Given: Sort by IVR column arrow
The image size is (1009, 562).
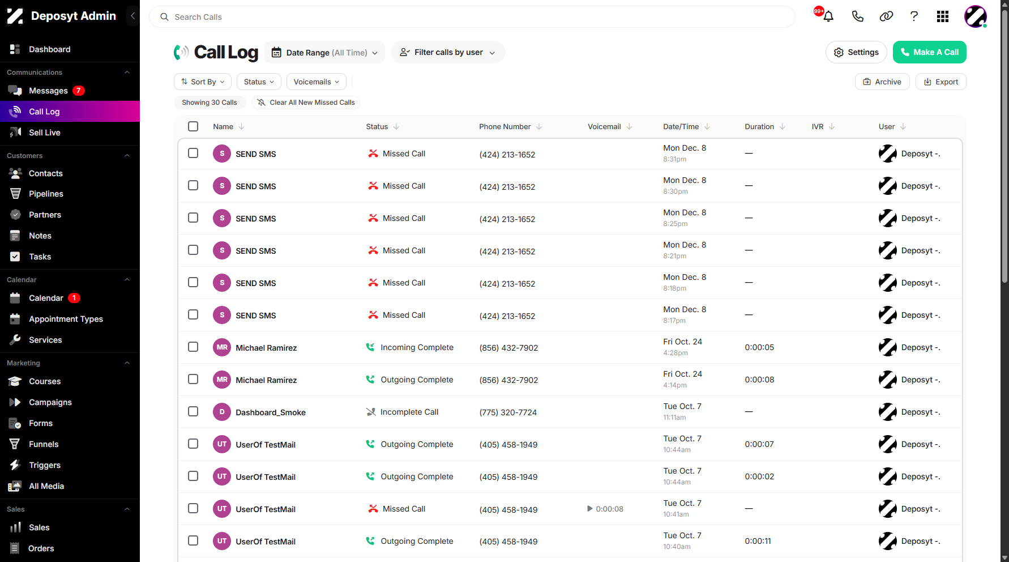Looking at the screenshot, I should pyautogui.click(x=832, y=126).
